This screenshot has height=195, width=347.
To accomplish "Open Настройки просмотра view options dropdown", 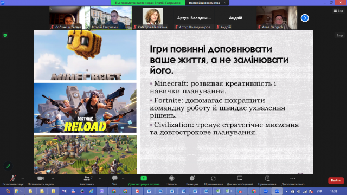I will pyautogui.click(x=207, y=3).
